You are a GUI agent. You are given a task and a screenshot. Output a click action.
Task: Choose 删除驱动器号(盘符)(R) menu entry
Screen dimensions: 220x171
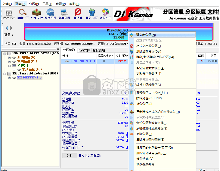(x=162, y=153)
